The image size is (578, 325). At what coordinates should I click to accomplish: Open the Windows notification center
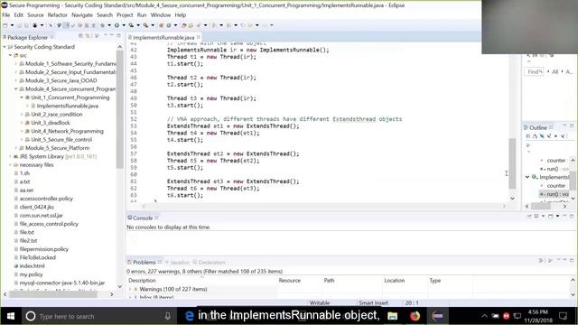coord(563,316)
